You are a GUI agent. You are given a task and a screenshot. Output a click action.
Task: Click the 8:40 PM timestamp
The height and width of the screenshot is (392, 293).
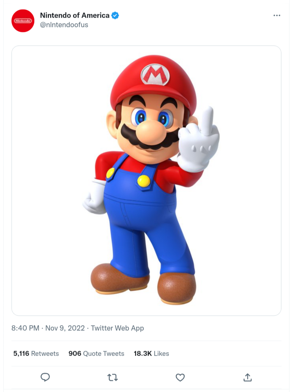pyautogui.click(x=25, y=328)
